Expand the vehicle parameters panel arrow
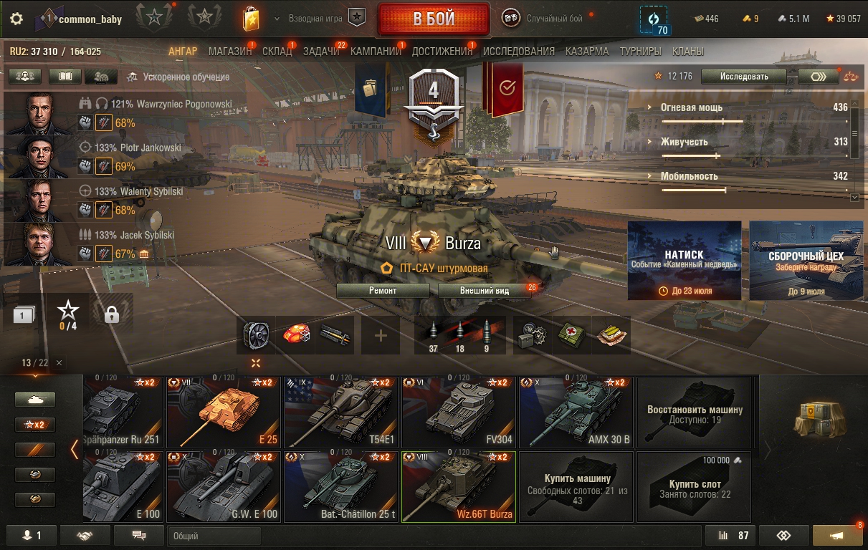868x550 pixels. [x=854, y=197]
